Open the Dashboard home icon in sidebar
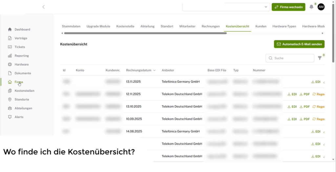 (x=10, y=30)
